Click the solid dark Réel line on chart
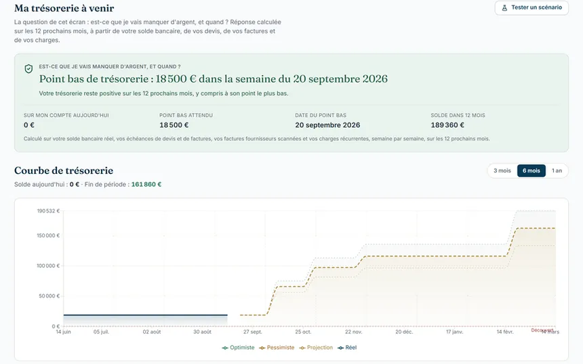 click(x=145, y=315)
